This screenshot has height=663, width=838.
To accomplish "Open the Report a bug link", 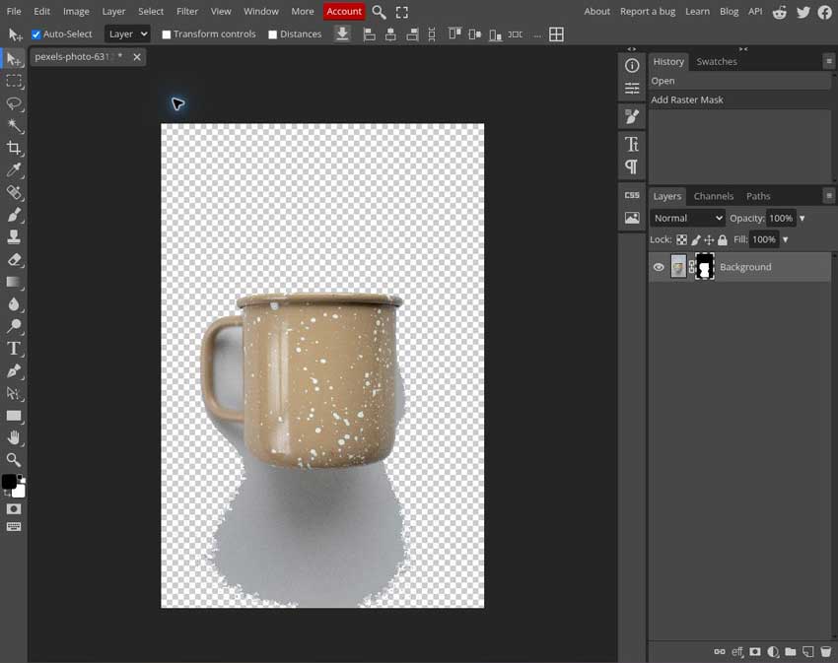I will [647, 11].
